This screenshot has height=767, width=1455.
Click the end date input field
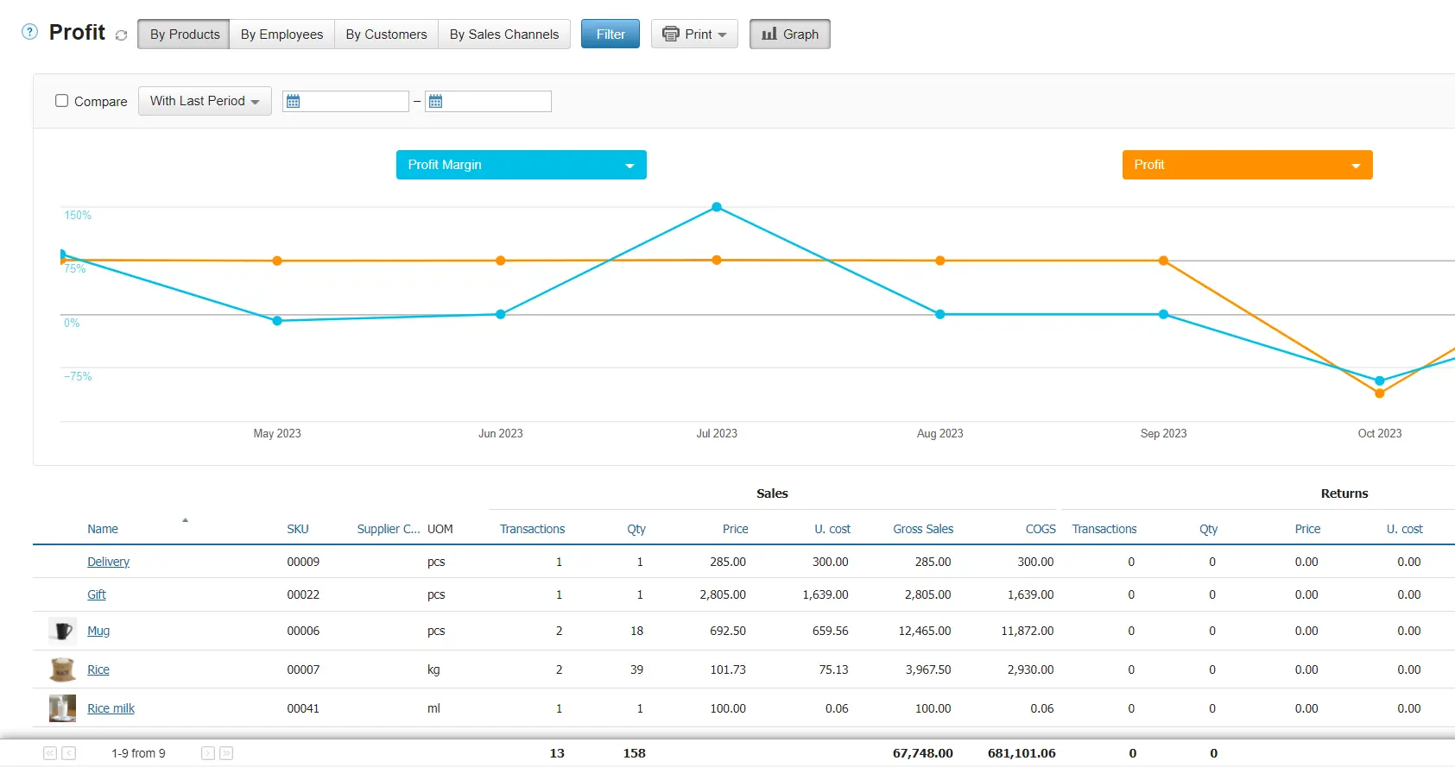click(x=488, y=102)
